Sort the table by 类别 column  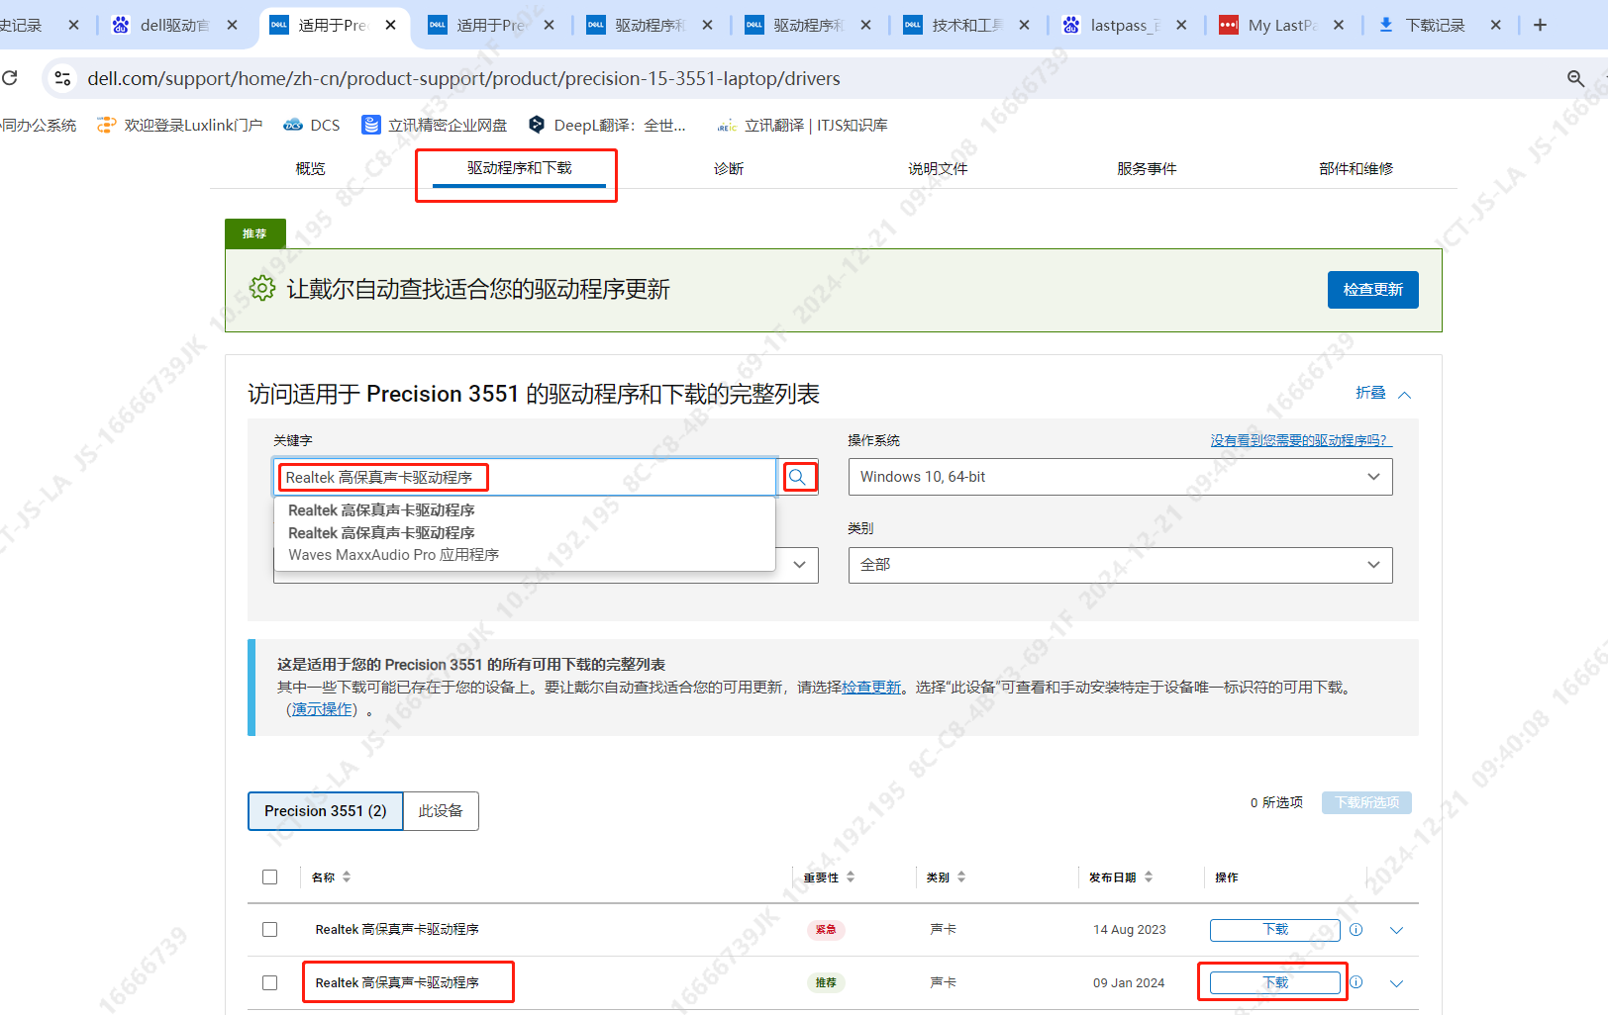coord(961,877)
